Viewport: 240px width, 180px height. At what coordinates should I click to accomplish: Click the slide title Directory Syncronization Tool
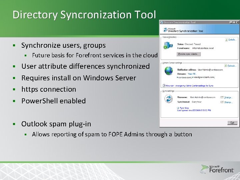click(x=84, y=15)
